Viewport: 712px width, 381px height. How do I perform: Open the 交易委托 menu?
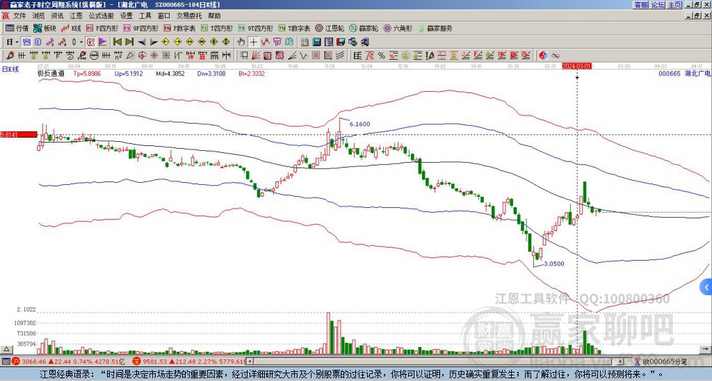189,16
